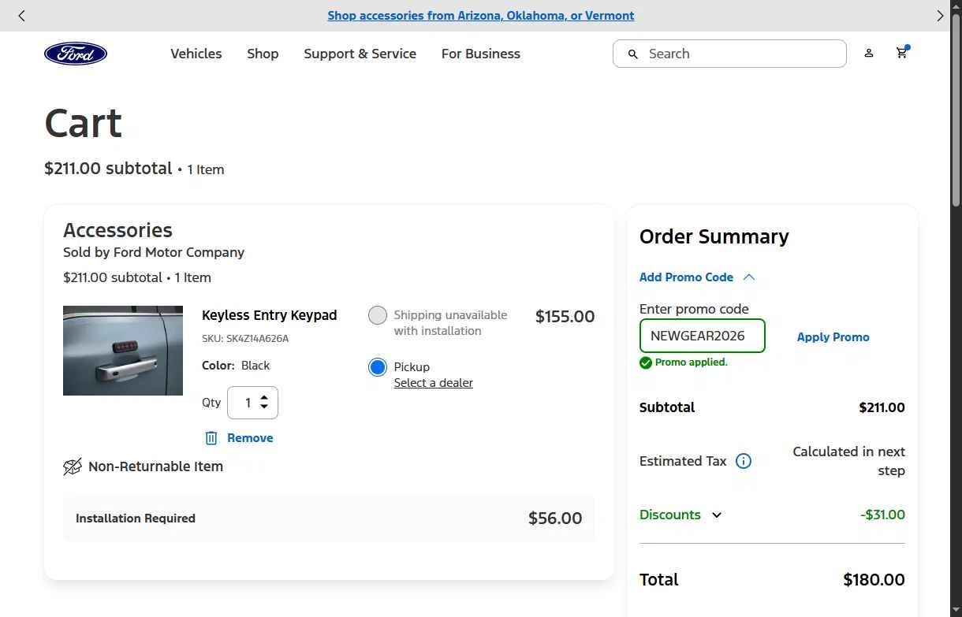Screen dimensions: 962x617
Task: Click the Order Summary heading
Action: [714, 236]
